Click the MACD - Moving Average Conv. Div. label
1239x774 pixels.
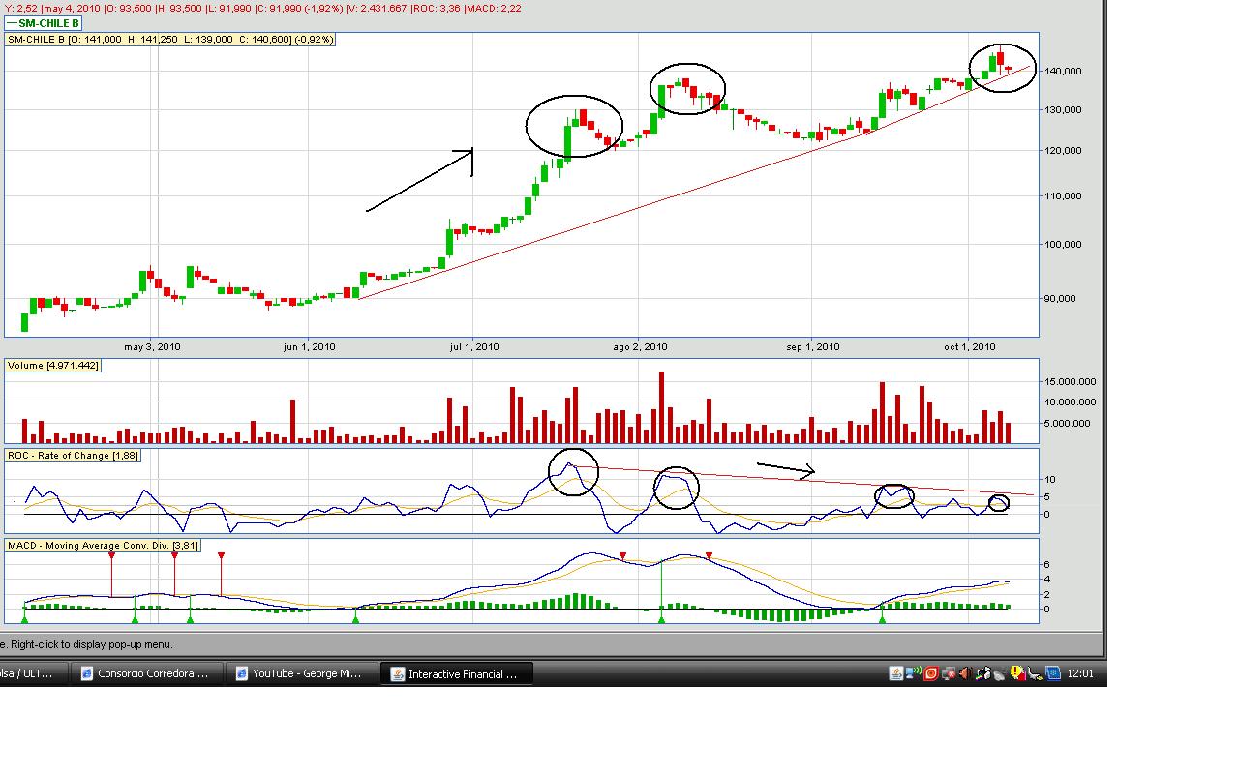[103, 546]
